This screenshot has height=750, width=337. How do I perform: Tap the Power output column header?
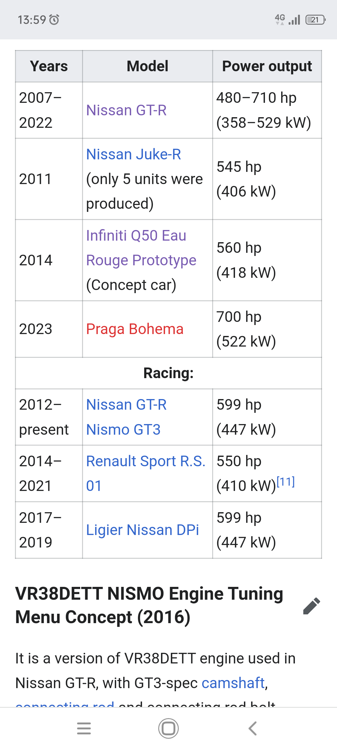(267, 66)
